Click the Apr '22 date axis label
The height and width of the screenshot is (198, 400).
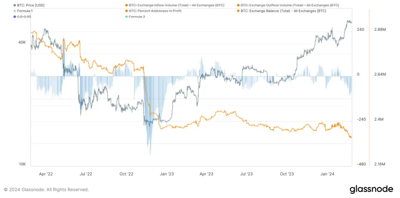(46, 174)
